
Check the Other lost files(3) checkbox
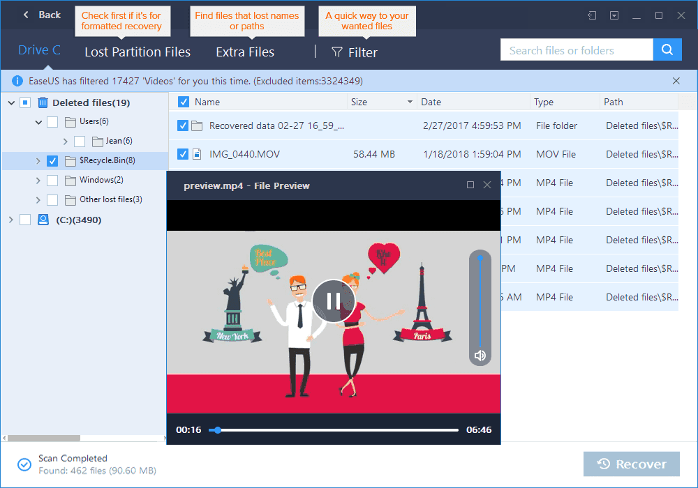coord(52,200)
